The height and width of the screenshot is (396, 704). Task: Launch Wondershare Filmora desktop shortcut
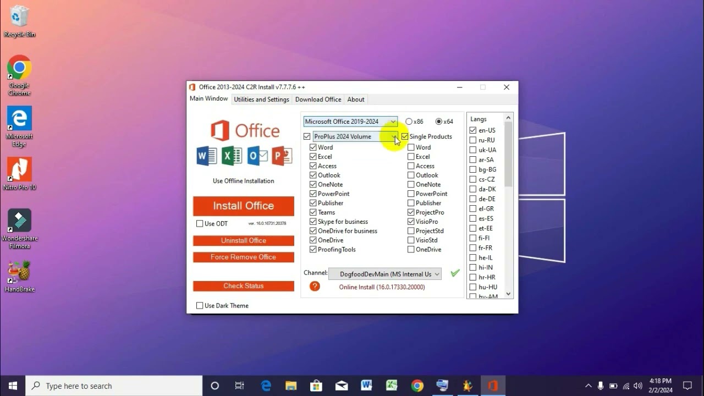click(20, 229)
